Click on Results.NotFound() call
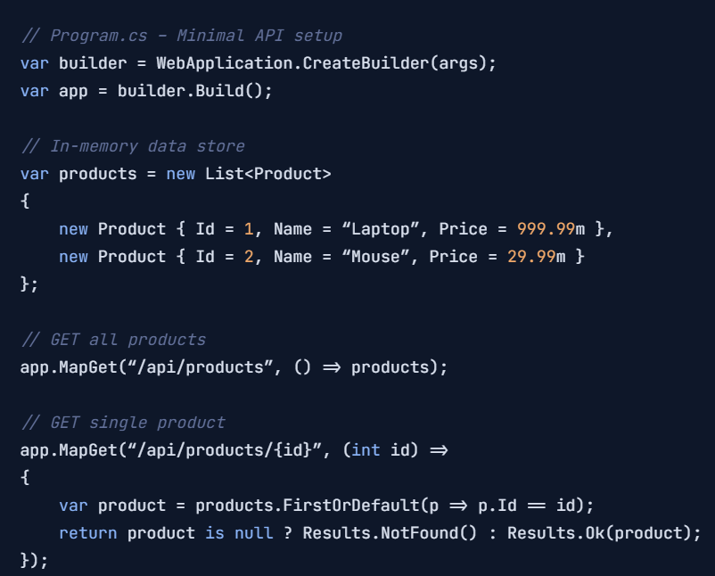 (x=390, y=533)
